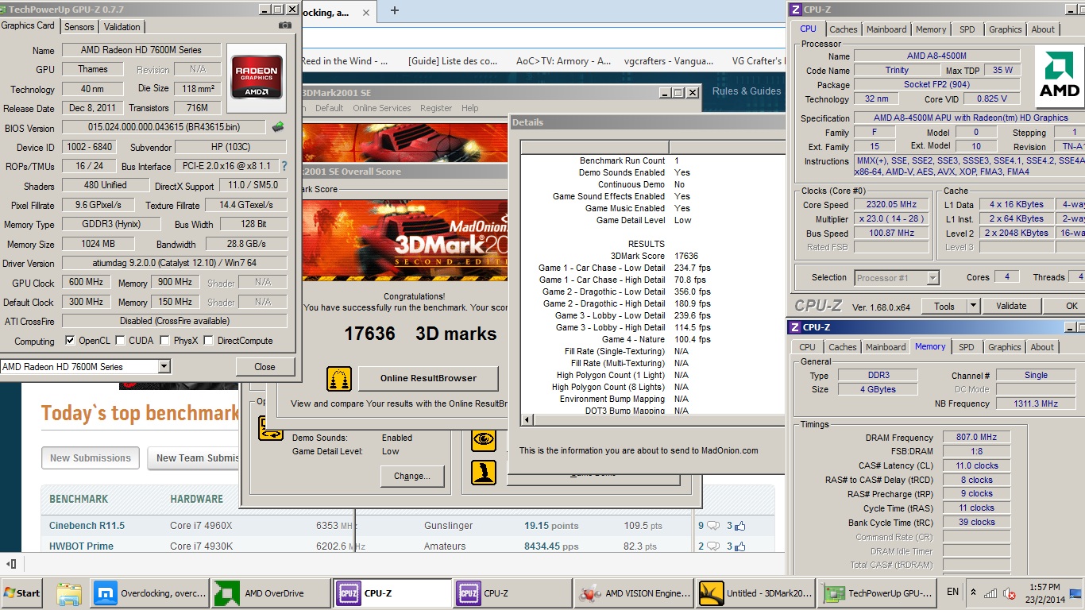Viewport: 1085px width, 610px height.
Task: Click the eye icon in 3DMark2001 window
Action: tap(484, 438)
